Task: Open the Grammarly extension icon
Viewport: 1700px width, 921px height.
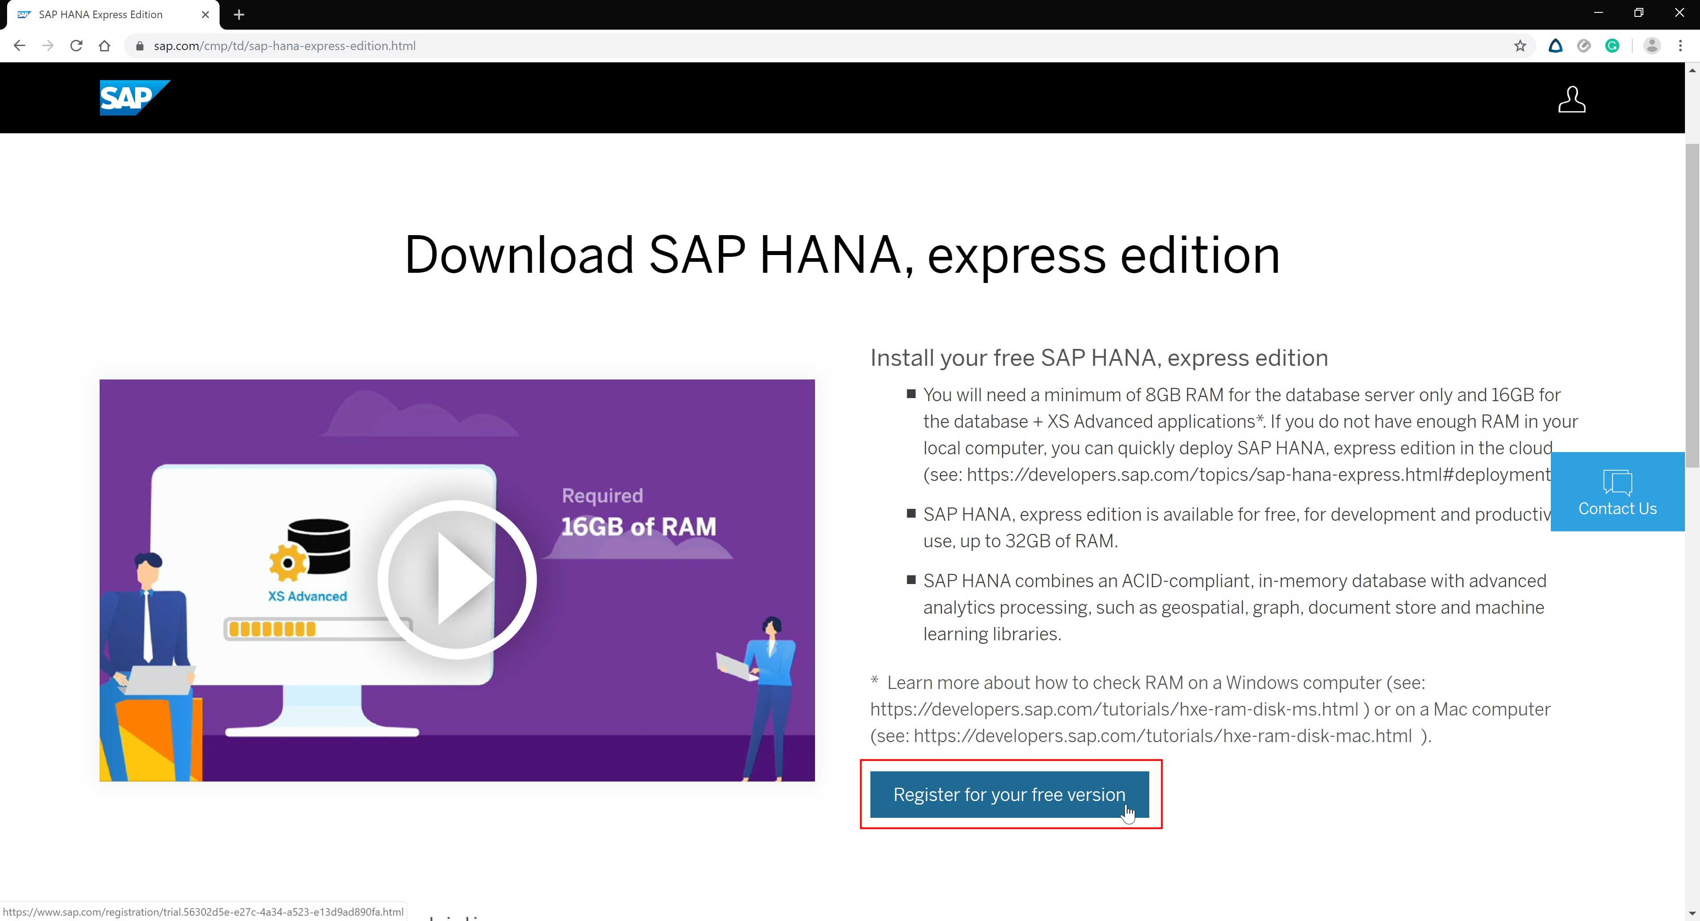Action: pyautogui.click(x=1612, y=46)
